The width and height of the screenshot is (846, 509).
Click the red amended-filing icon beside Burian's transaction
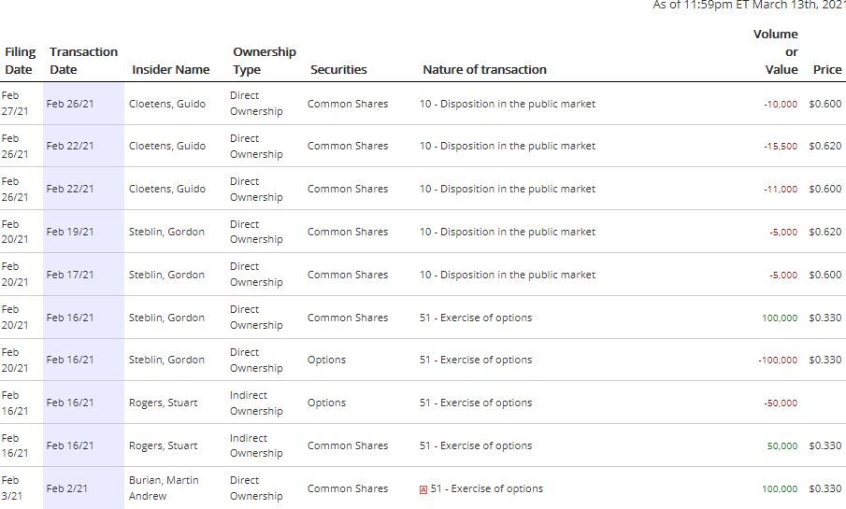tap(423, 489)
